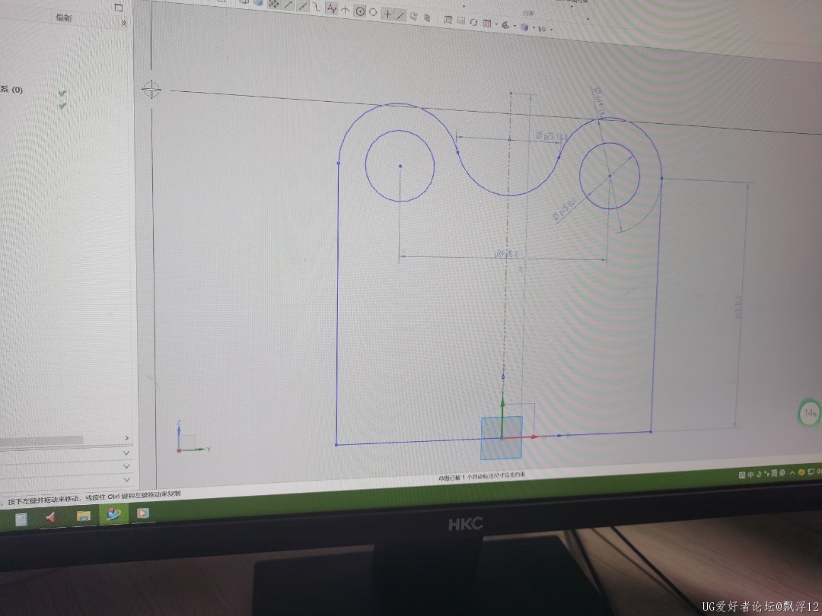Click the 中 input method tray indicator

coord(750,475)
